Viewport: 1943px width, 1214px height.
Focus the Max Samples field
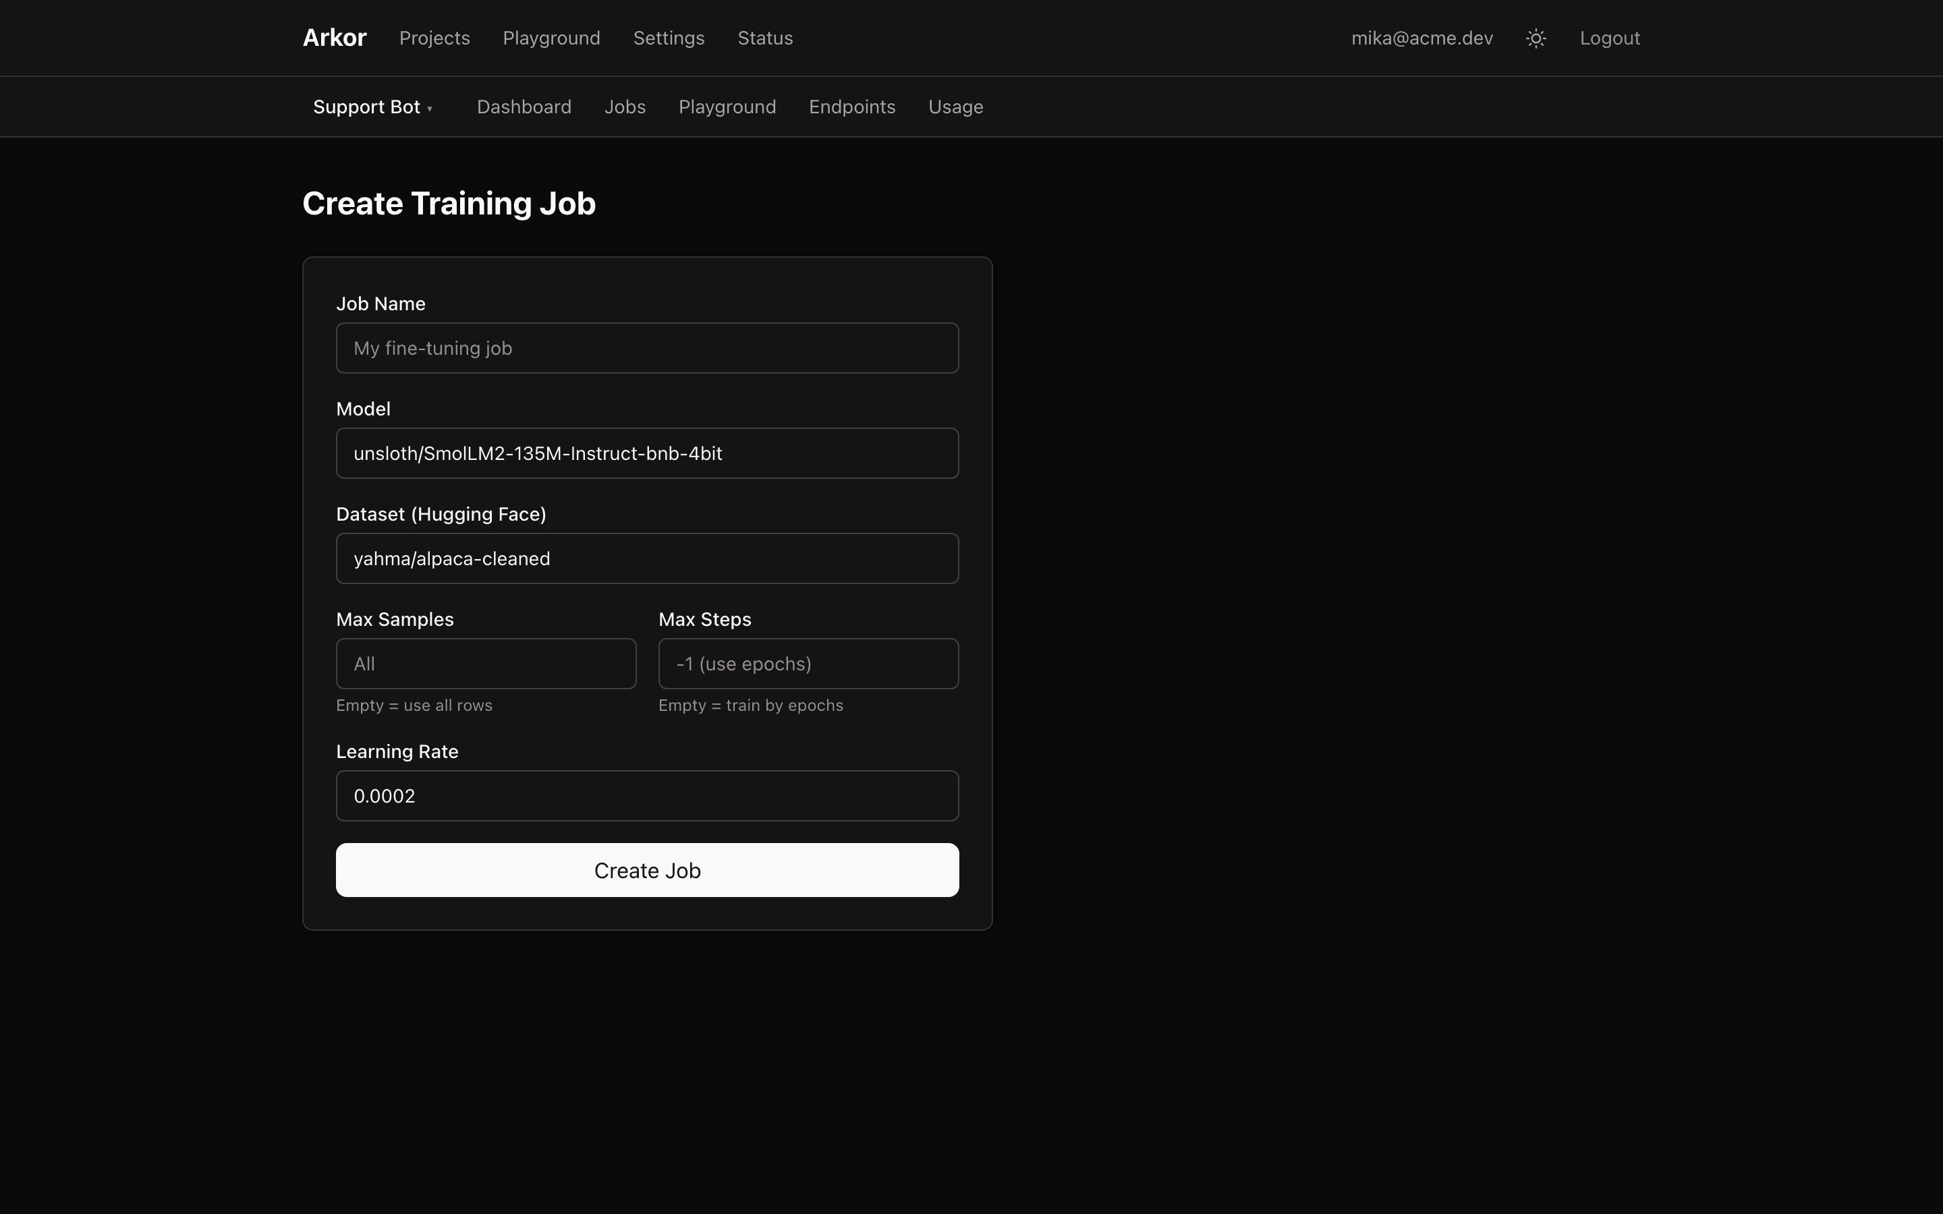pyautogui.click(x=486, y=663)
